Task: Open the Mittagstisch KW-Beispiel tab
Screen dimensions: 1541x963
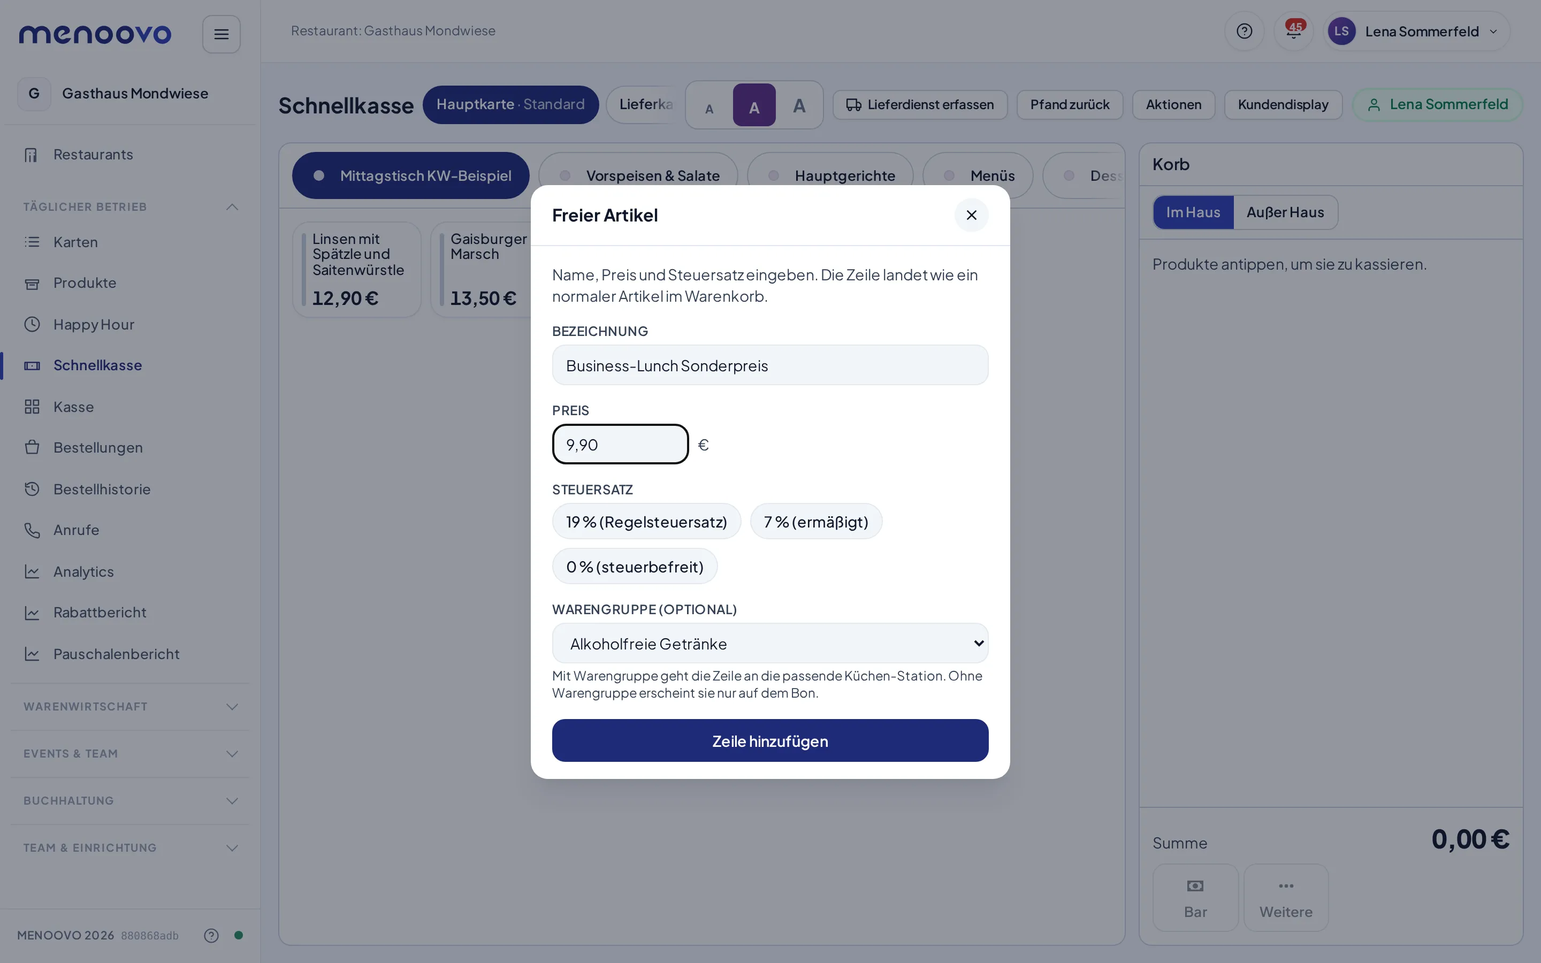Action: pos(411,175)
